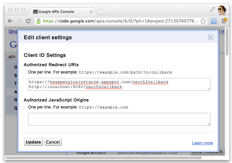Click the green HTTPS padlock icon

pyautogui.click(x=38, y=21)
